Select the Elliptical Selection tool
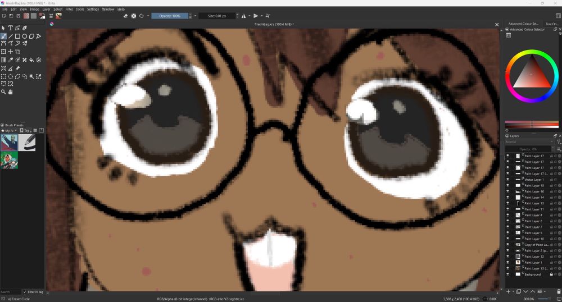The height and width of the screenshot is (302, 562). coord(10,76)
